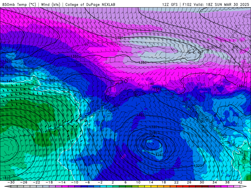251x188 pixels.
Task: Click the -6 value on temperature scale
Action: tap(88, 182)
